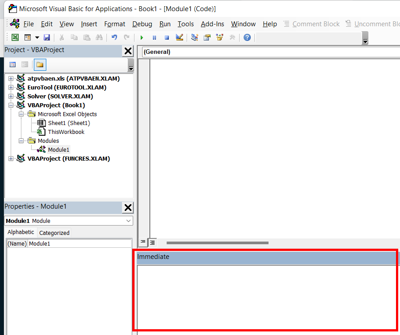Viewport: 400px width, 335px height.
Task: Select Module1 in project tree
Action: coord(58,149)
